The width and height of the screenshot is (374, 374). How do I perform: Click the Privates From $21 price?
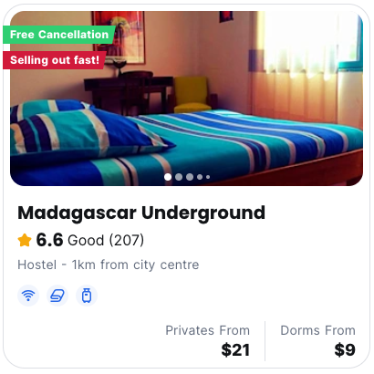(208, 340)
